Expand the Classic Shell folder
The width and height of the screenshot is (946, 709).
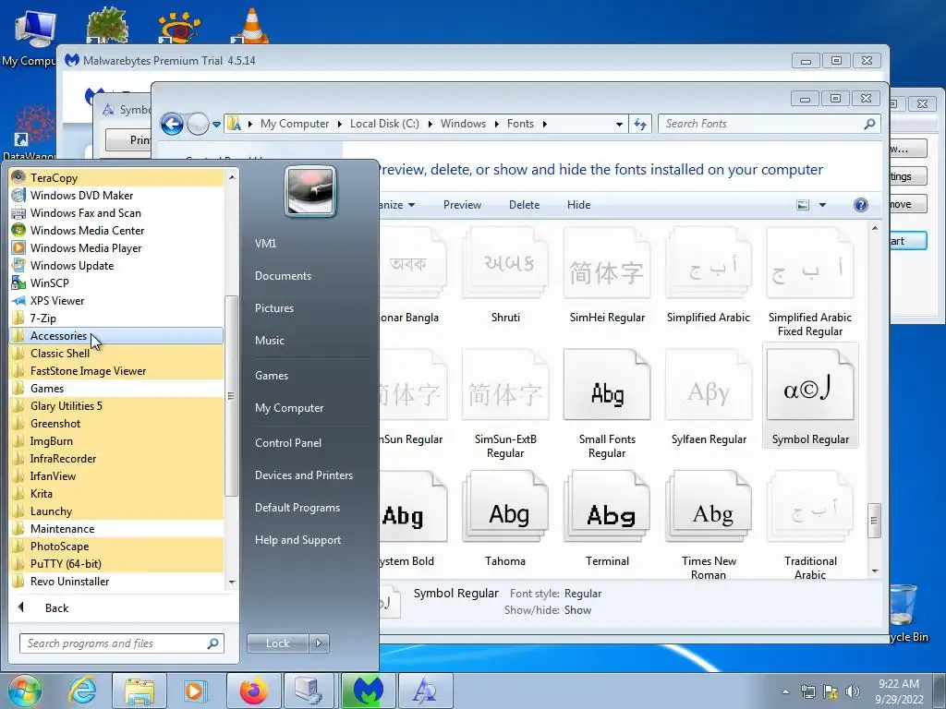pyautogui.click(x=116, y=354)
